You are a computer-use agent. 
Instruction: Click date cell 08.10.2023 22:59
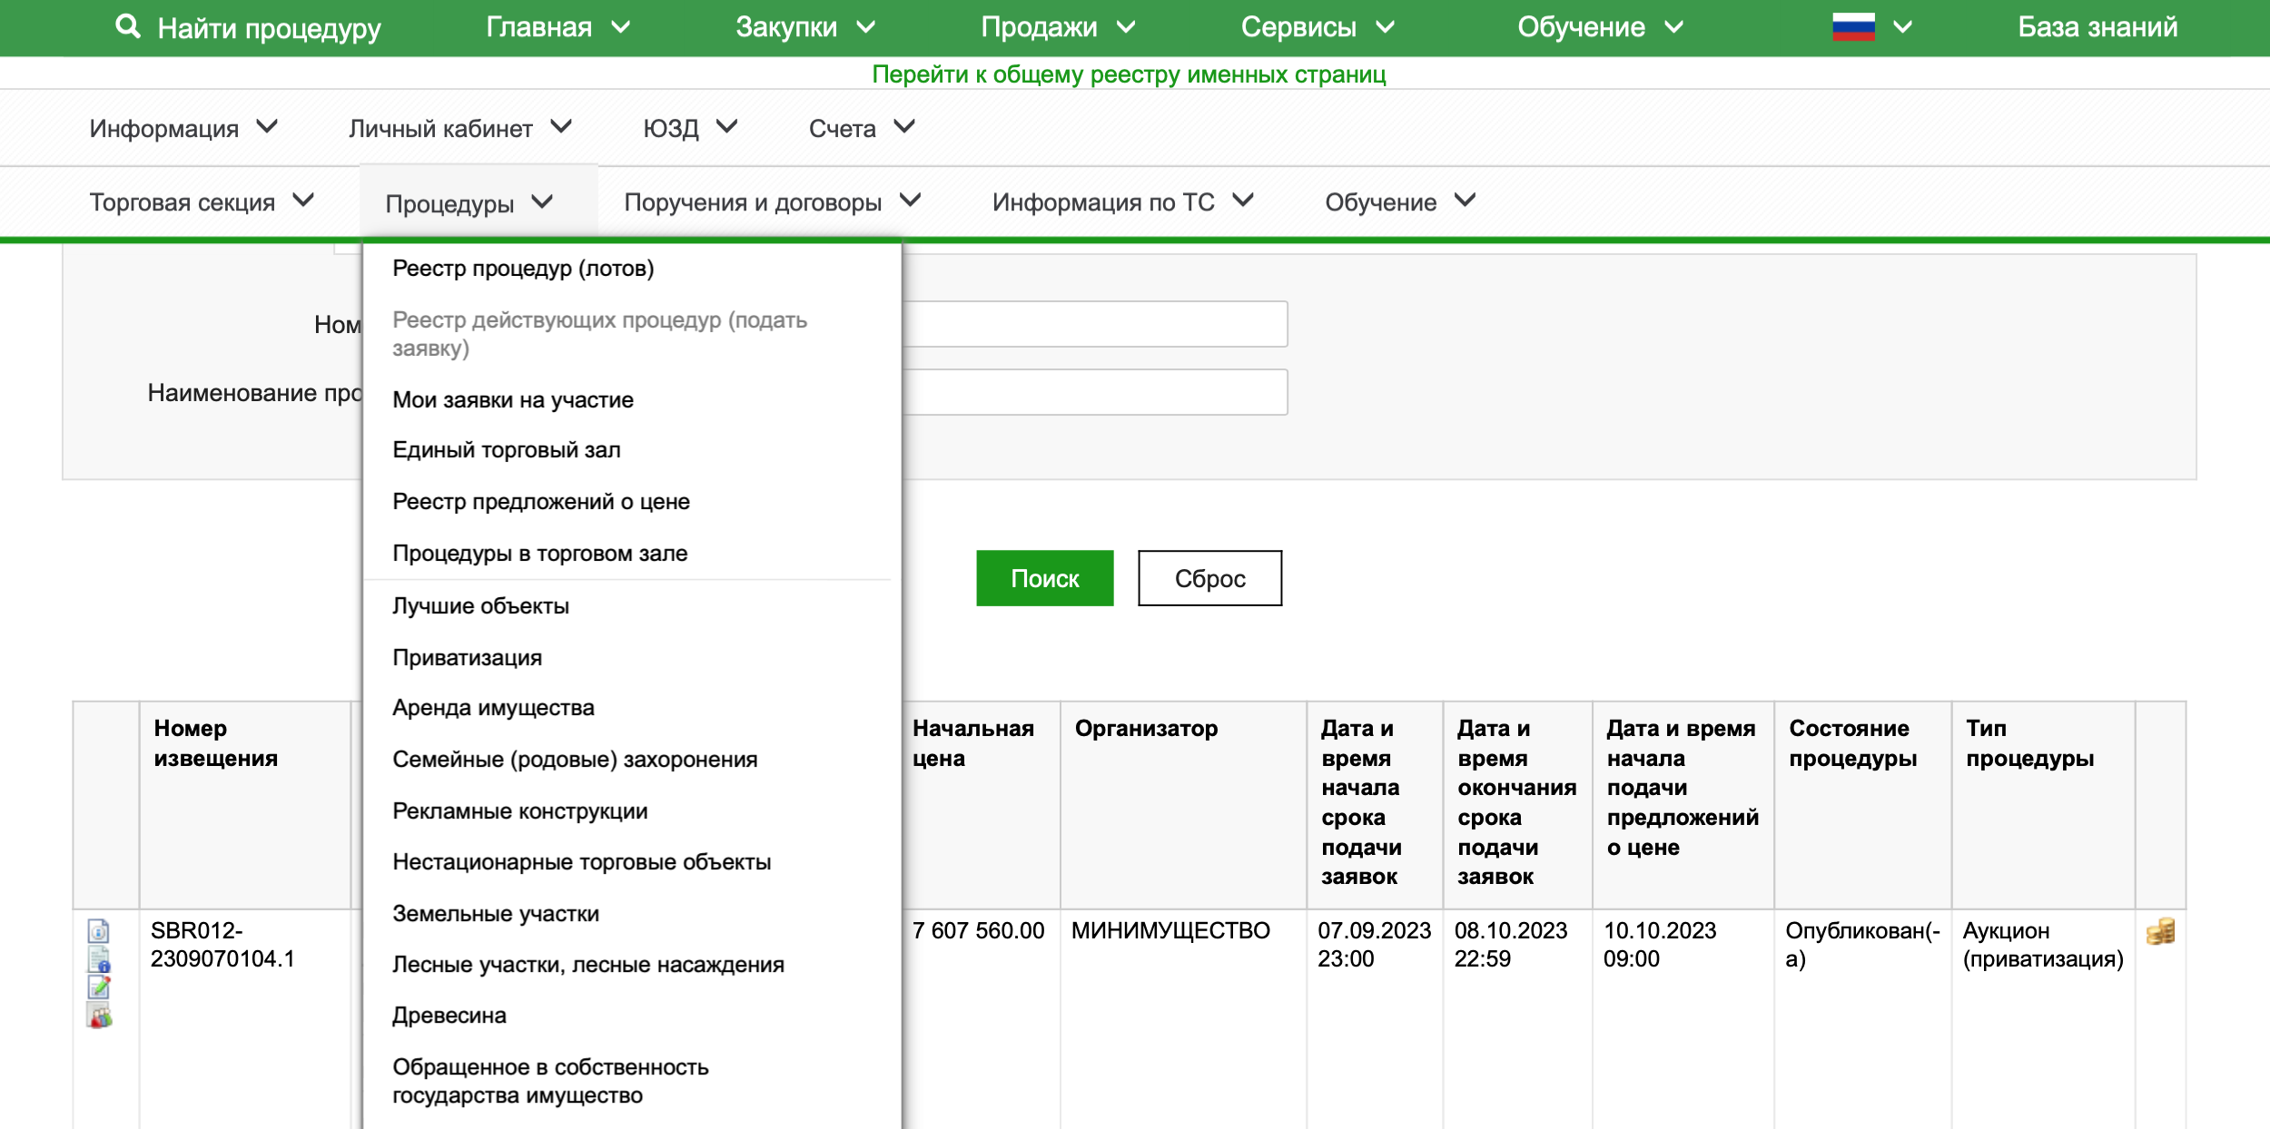point(1511,945)
